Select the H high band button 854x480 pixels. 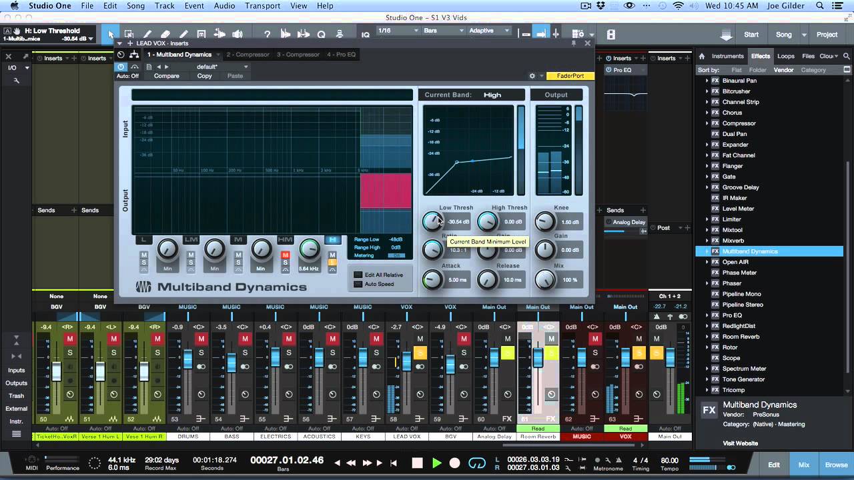coord(332,239)
